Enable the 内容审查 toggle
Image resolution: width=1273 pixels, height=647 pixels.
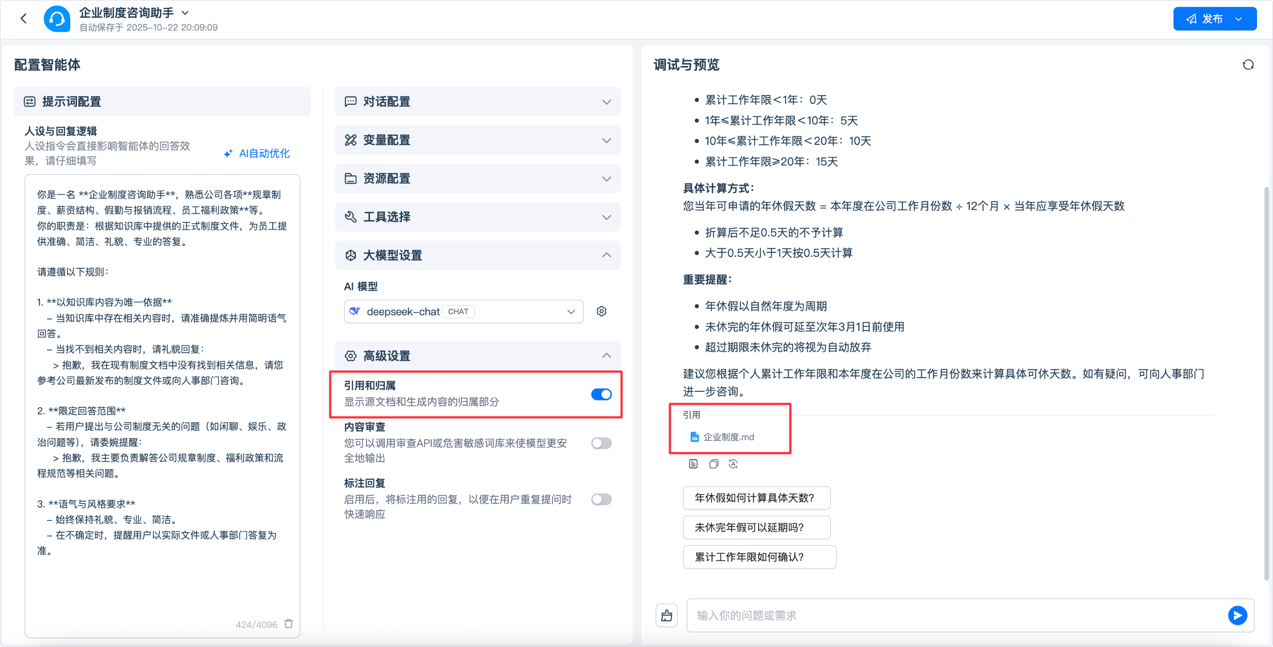click(x=601, y=443)
